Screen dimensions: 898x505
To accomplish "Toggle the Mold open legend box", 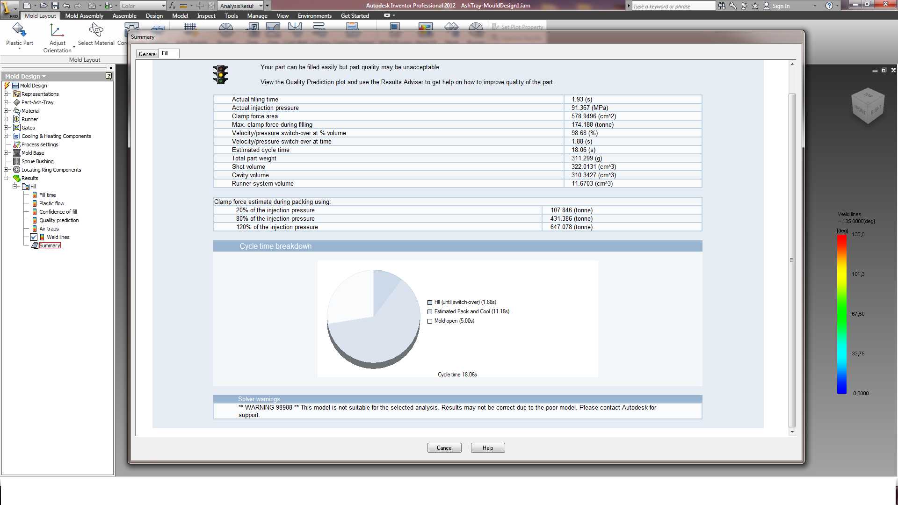I will (430, 321).
